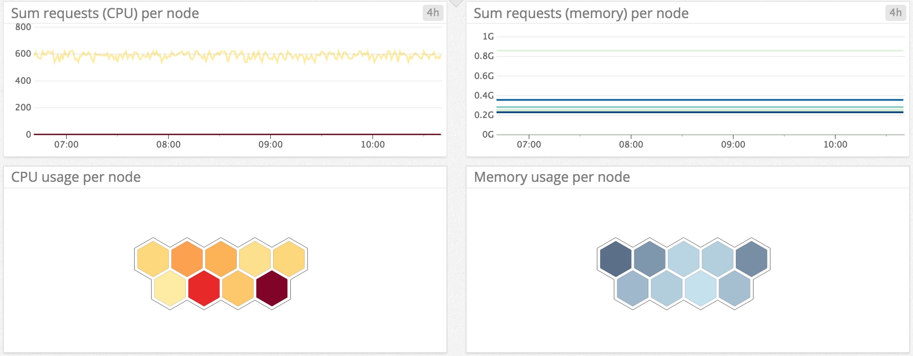Click the 08:00 tick on CPU requests graph
The image size is (913, 356).
pos(169,144)
